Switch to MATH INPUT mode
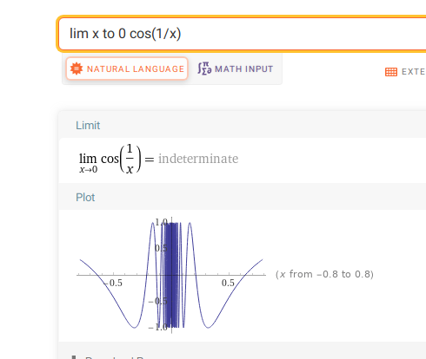Viewport: 426px width, 359px height. pyautogui.click(x=236, y=69)
